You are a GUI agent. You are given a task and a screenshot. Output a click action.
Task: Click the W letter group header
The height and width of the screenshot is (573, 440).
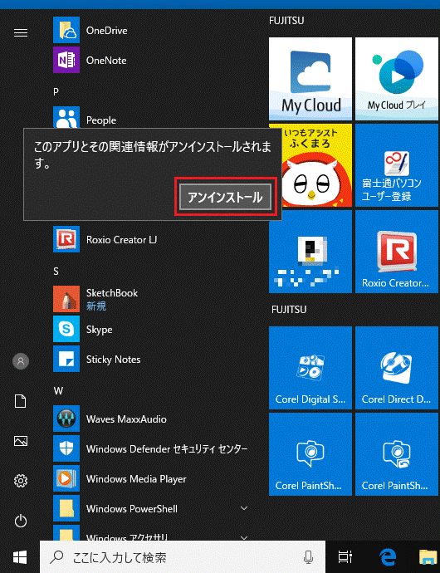[x=58, y=391]
